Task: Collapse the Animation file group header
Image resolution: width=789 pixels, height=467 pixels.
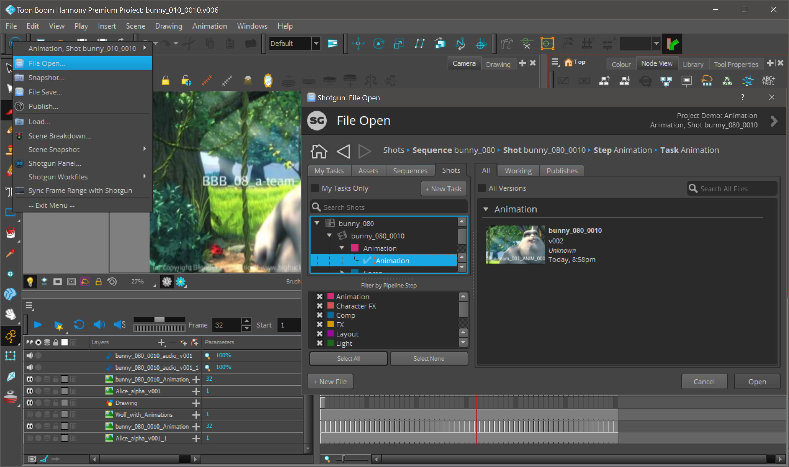Action: (x=486, y=209)
